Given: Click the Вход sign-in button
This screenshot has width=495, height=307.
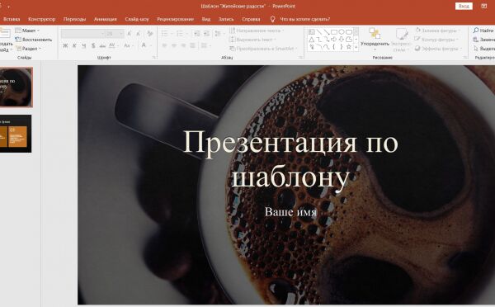Looking at the screenshot, I should (464, 6).
